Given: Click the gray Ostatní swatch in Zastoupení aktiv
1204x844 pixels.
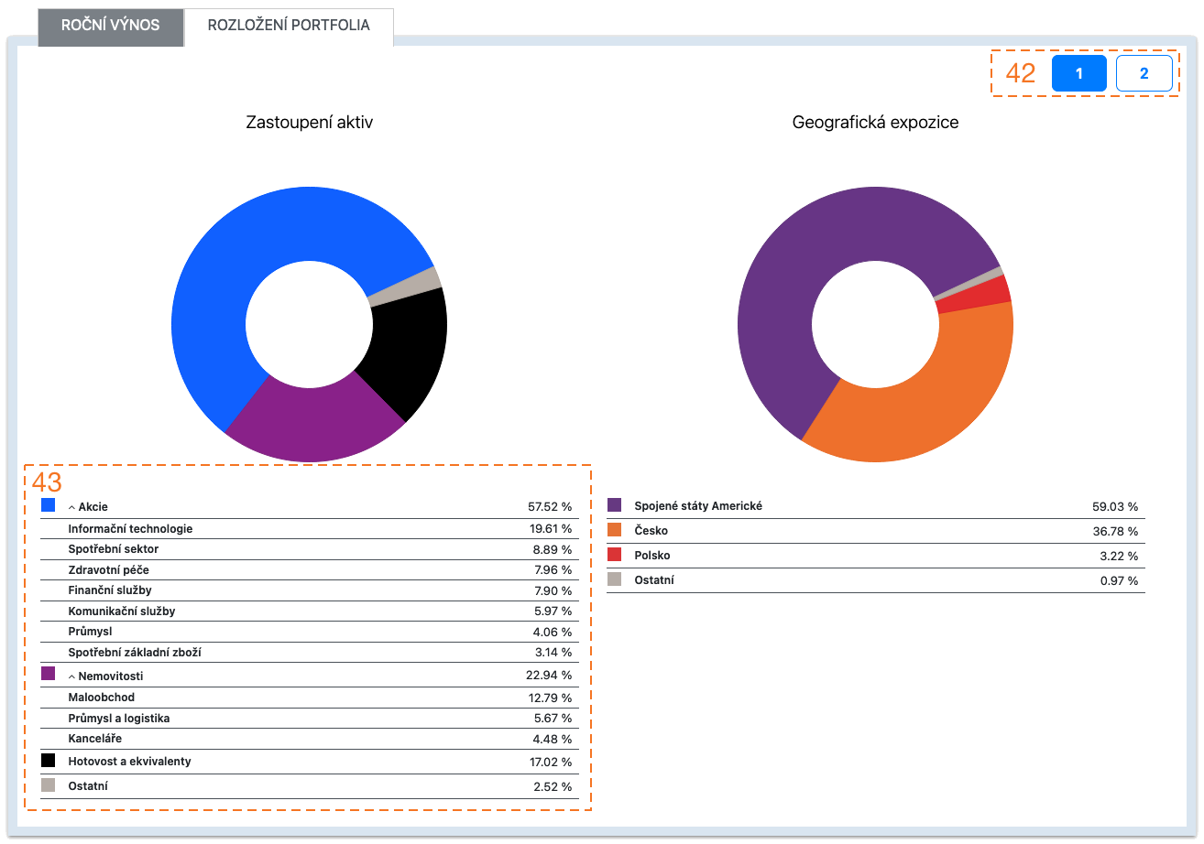Looking at the screenshot, I should [x=48, y=784].
